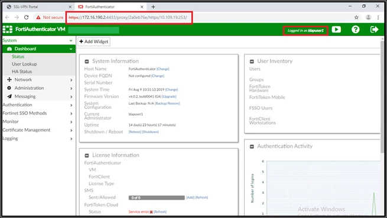Expand the Certificate Management arrow
This screenshot has width=387, height=218.
tap(71, 131)
